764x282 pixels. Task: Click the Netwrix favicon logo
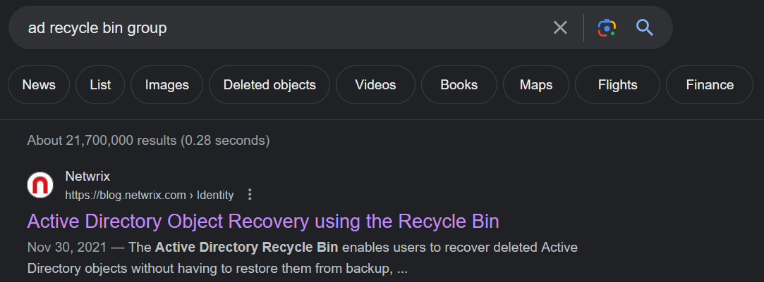click(x=40, y=185)
